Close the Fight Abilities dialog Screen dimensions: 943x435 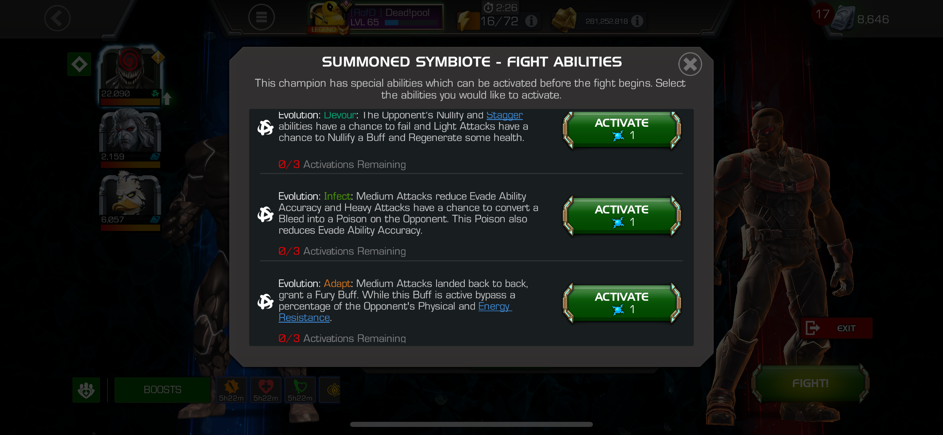pyautogui.click(x=690, y=64)
